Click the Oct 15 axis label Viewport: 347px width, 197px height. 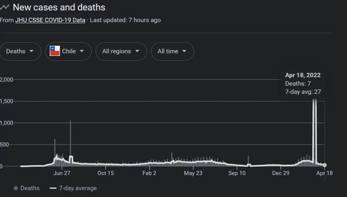[x=105, y=173]
